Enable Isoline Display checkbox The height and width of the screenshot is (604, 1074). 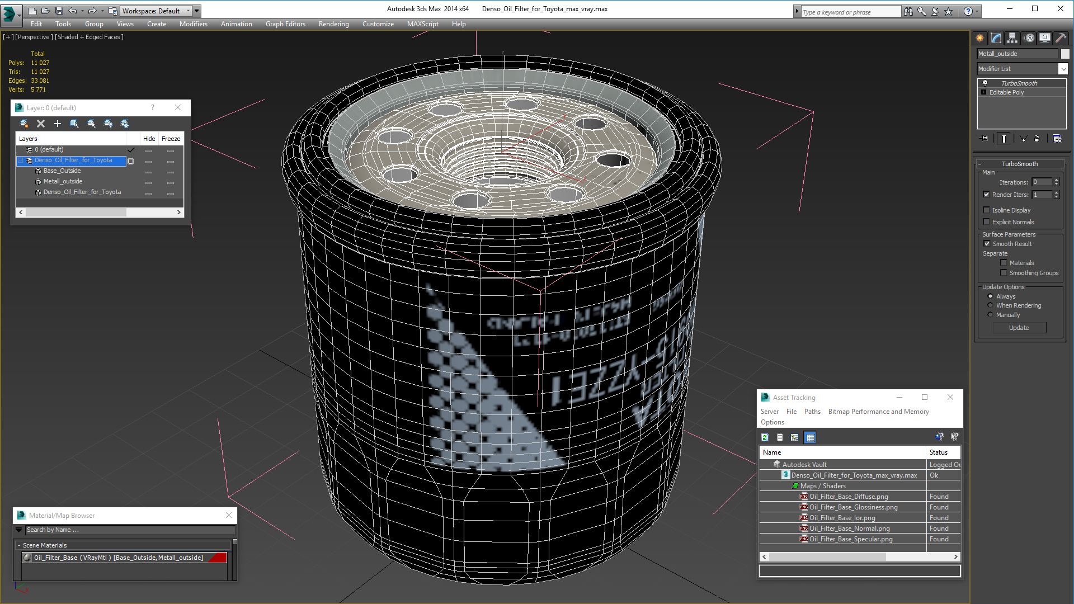pyautogui.click(x=987, y=210)
